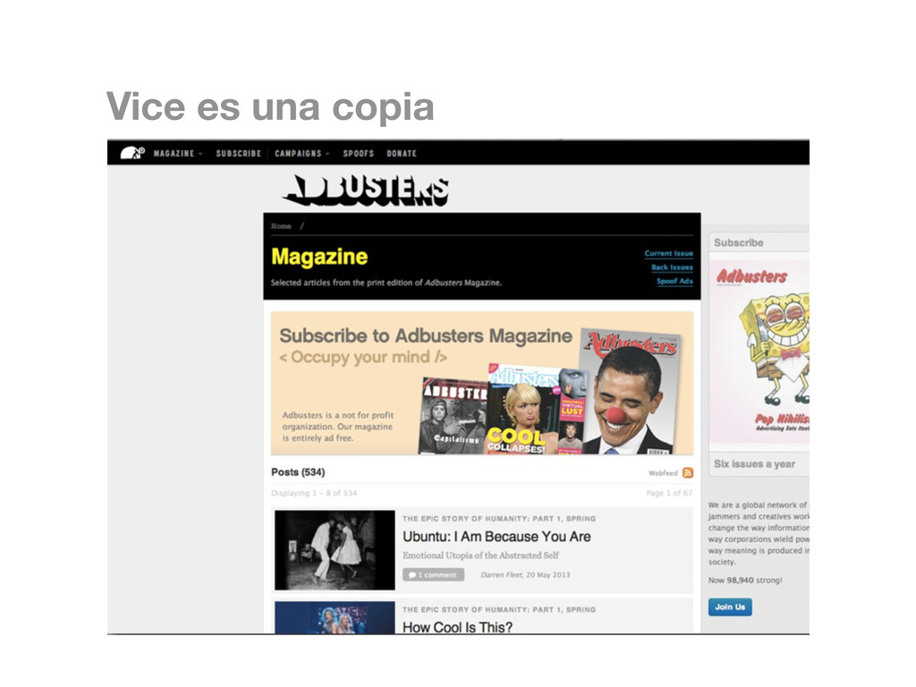
Task: Open 'Ubuntu: I Am Because You Are' article
Action: click(x=496, y=537)
